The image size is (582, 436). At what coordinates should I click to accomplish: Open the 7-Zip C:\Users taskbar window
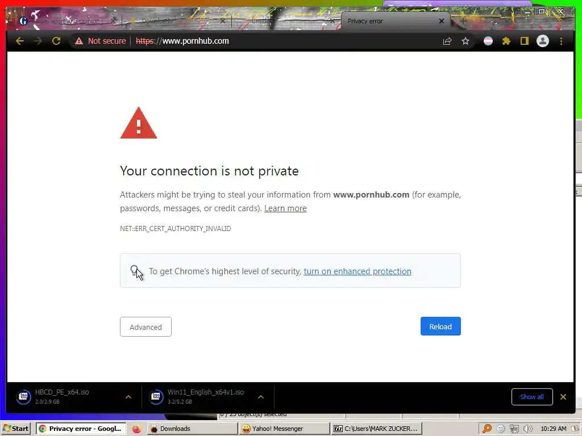point(376,429)
